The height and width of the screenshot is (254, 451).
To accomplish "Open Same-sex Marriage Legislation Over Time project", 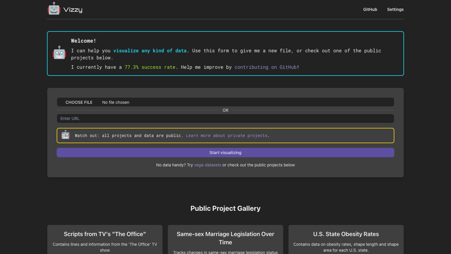I will pyautogui.click(x=225, y=238).
